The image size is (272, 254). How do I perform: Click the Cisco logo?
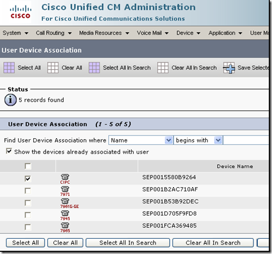pyautogui.click(x=20, y=12)
